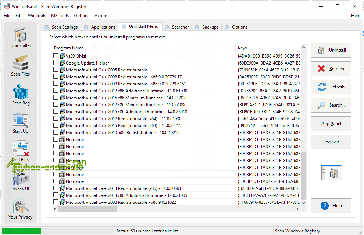
Task: Open the Help menu in menu bar
Action: [x=356, y=16]
